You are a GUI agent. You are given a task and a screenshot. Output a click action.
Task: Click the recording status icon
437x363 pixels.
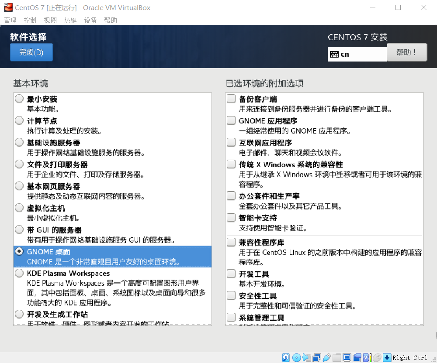pyautogui.click(x=357, y=357)
